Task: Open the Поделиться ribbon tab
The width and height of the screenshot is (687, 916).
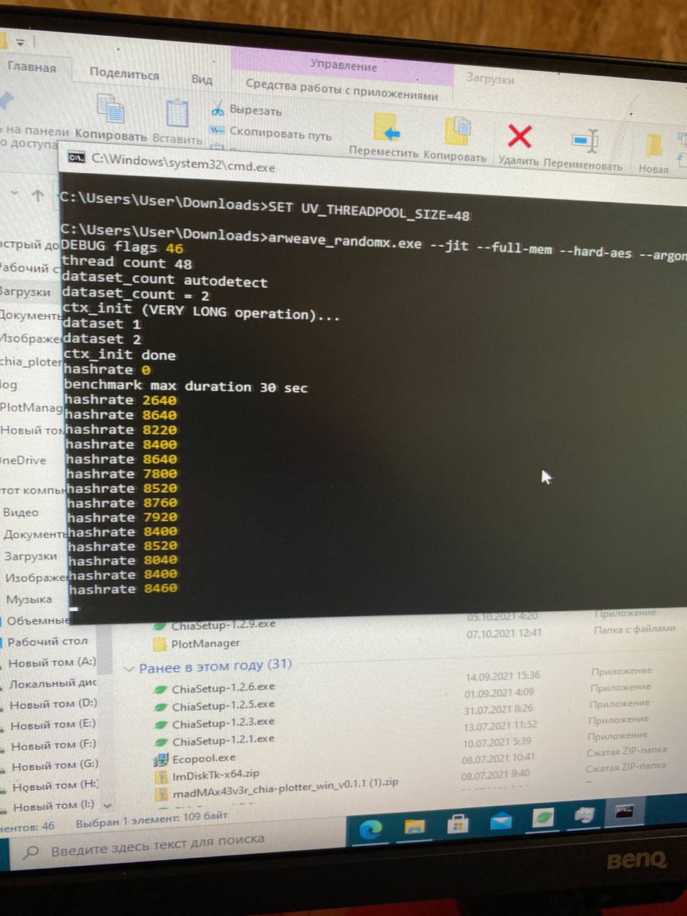Action: coord(124,74)
